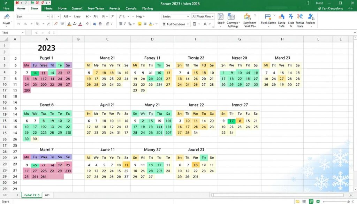Click the formula bar input field

tap(205, 33)
